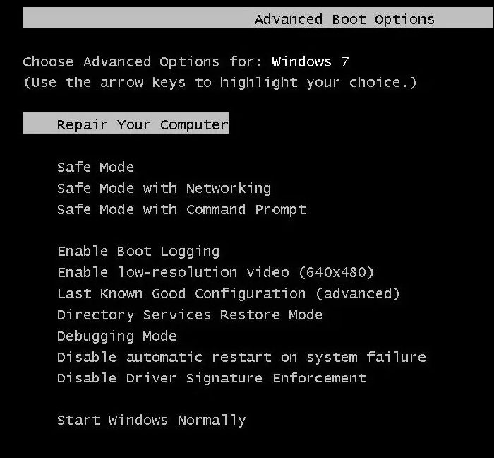Choose Last Known Good Configuration
This screenshot has height=458, width=494.
coord(228,294)
